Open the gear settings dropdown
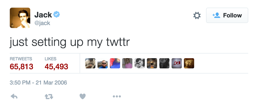Viewport: 261px width, 110px height. [x=197, y=16]
